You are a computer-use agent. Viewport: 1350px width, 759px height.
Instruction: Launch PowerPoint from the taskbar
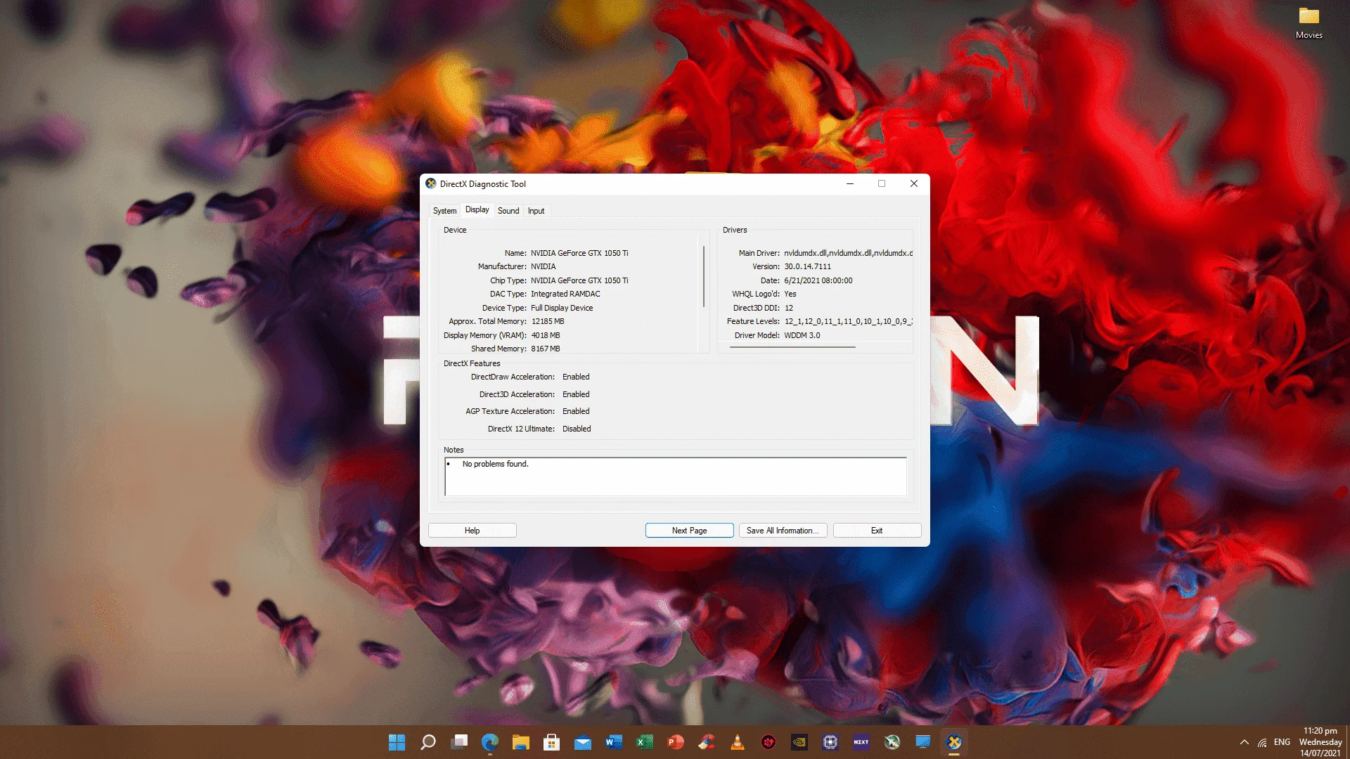pyautogui.click(x=676, y=742)
